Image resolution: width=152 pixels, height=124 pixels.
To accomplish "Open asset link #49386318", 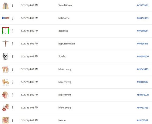I will (142, 44).
